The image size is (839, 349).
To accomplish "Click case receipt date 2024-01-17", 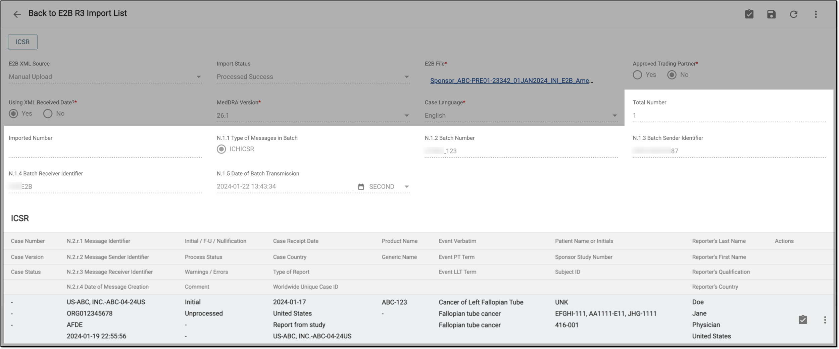I will pyautogui.click(x=289, y=302).
